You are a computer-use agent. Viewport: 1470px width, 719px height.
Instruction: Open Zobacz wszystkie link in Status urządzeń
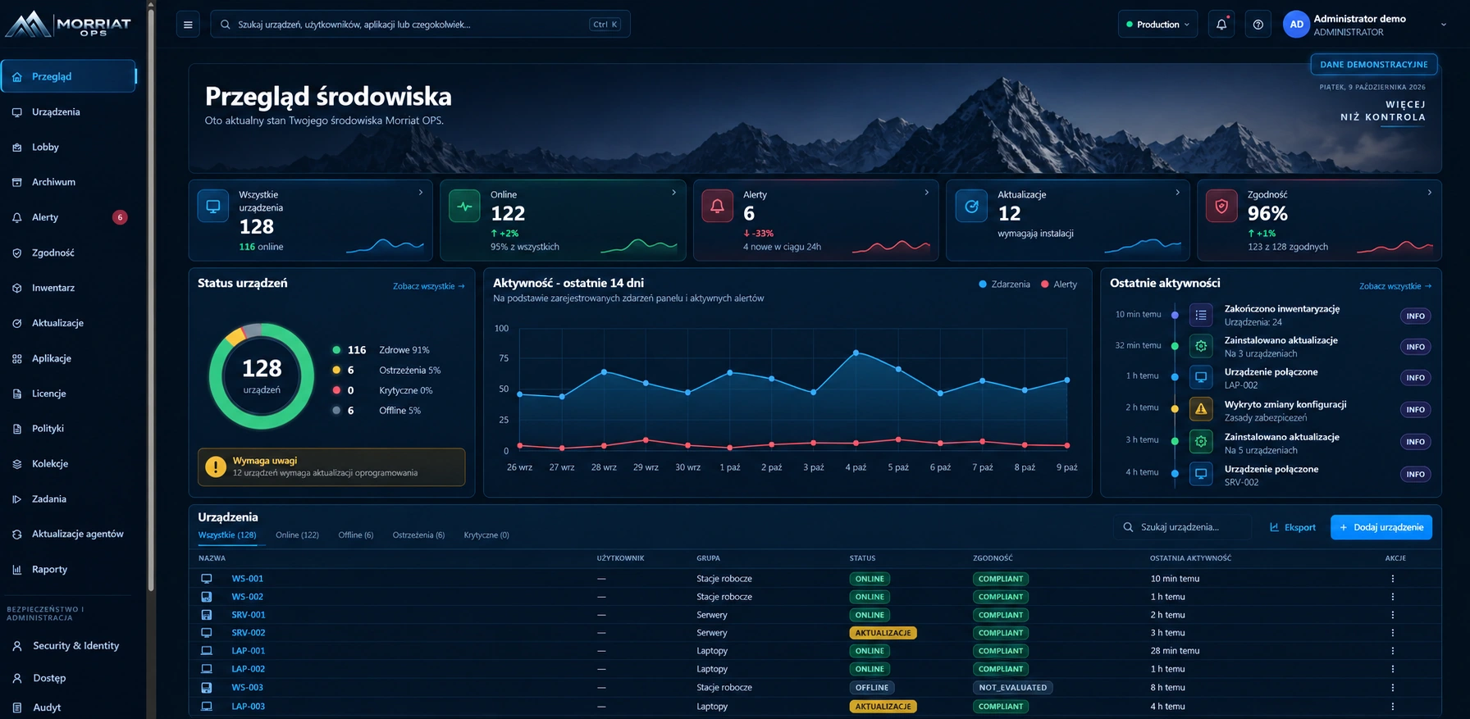pyautogui.click(x=429, y=286)
